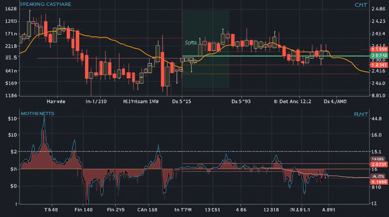Select the In-1/210 time axis label
389x217 pixels.
pyautogui.click(x=96, y=101)
